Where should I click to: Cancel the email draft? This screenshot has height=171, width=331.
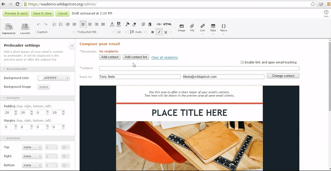(63, 13)
